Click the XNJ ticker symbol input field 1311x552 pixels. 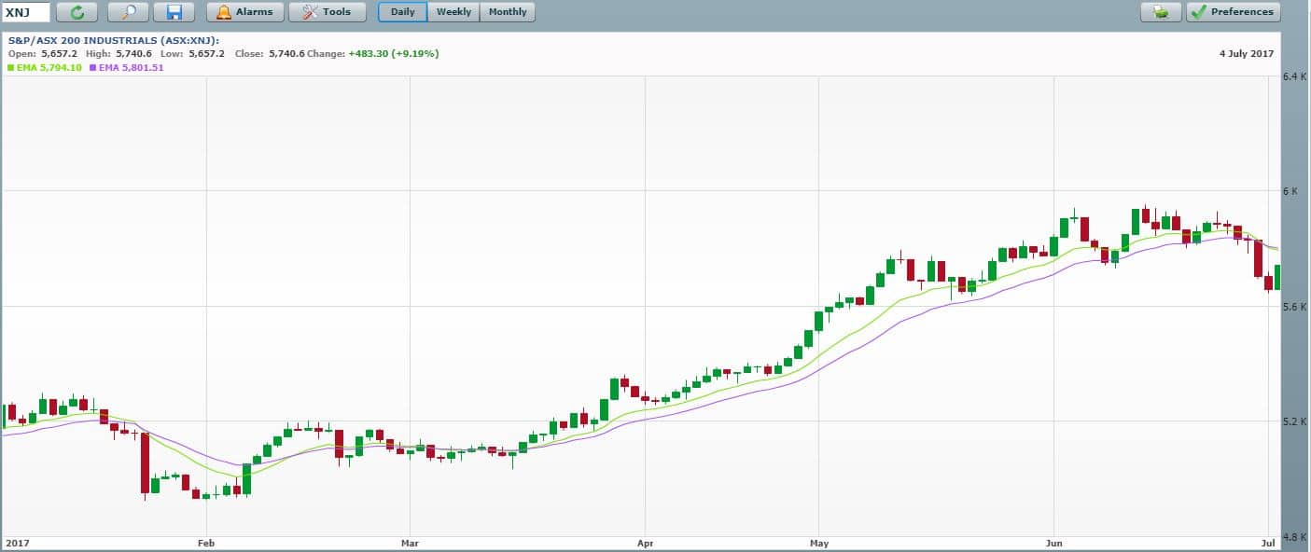(x=27, y=12)
